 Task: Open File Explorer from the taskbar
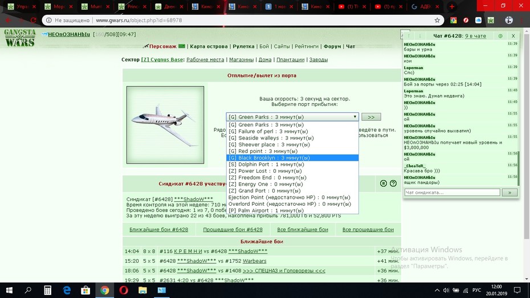[142, 290]
